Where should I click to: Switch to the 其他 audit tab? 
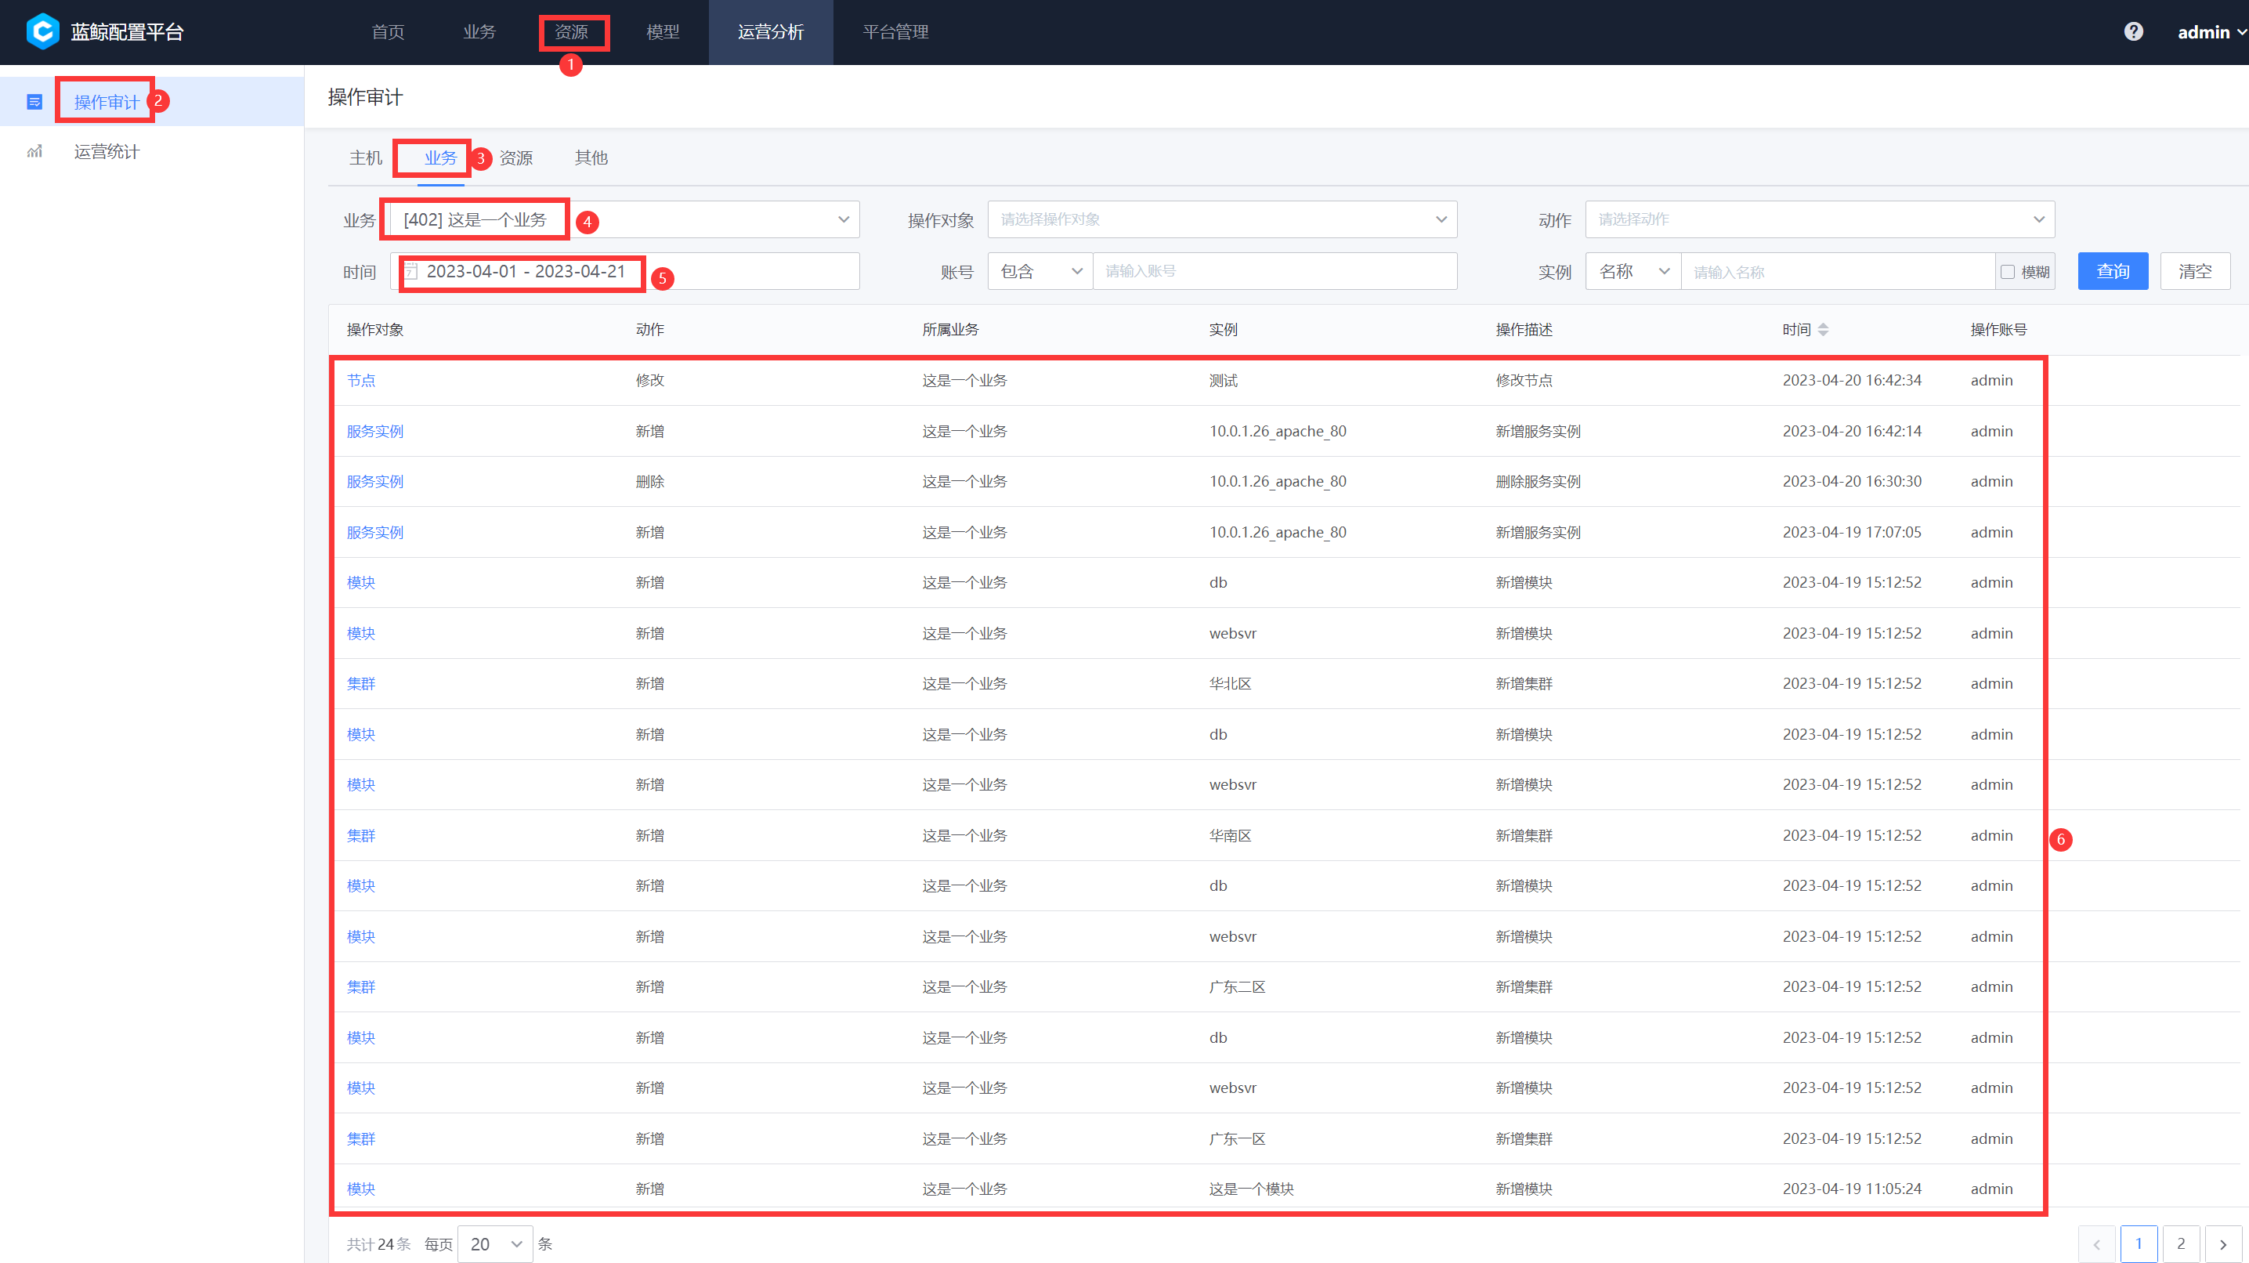coord(591,158)
